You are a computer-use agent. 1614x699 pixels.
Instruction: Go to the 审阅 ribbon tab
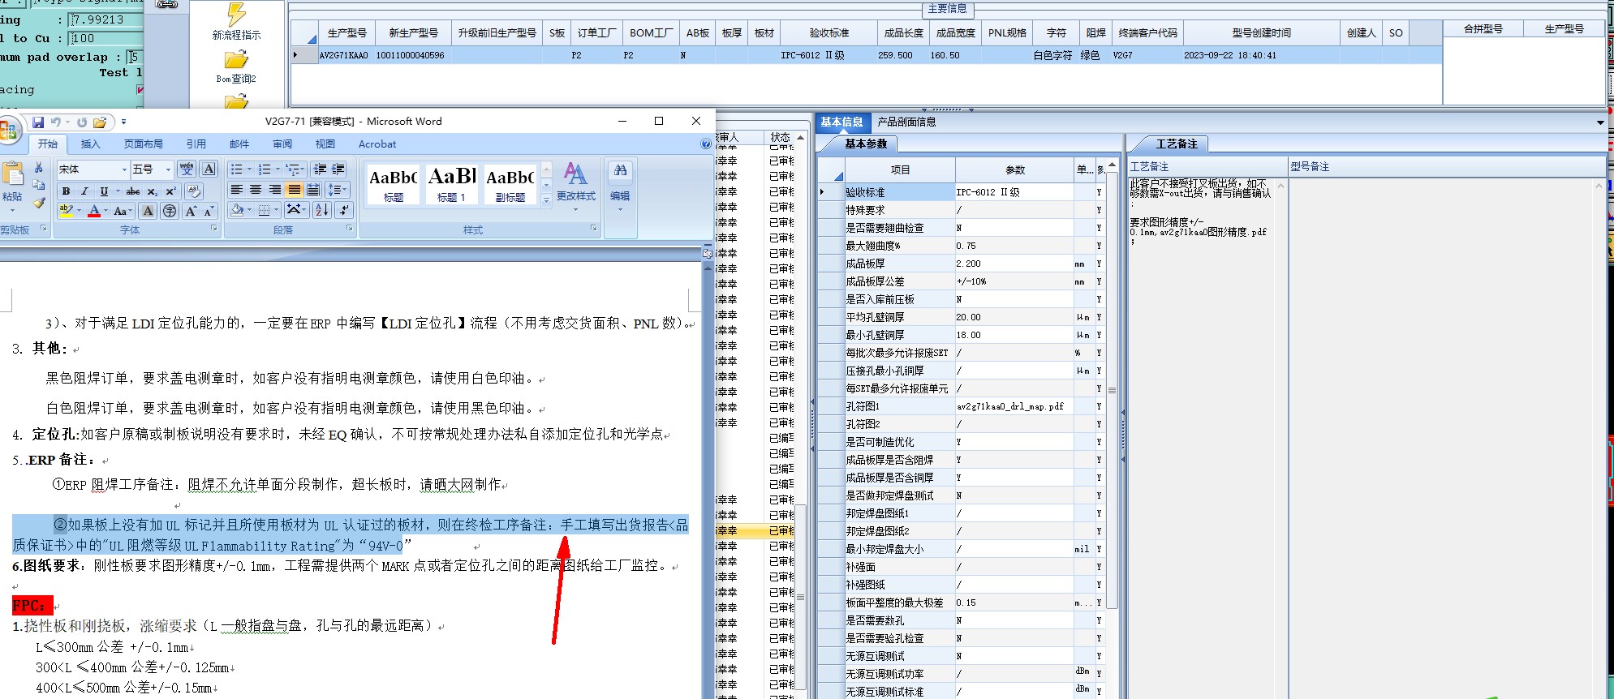click(x=282, y=144)
